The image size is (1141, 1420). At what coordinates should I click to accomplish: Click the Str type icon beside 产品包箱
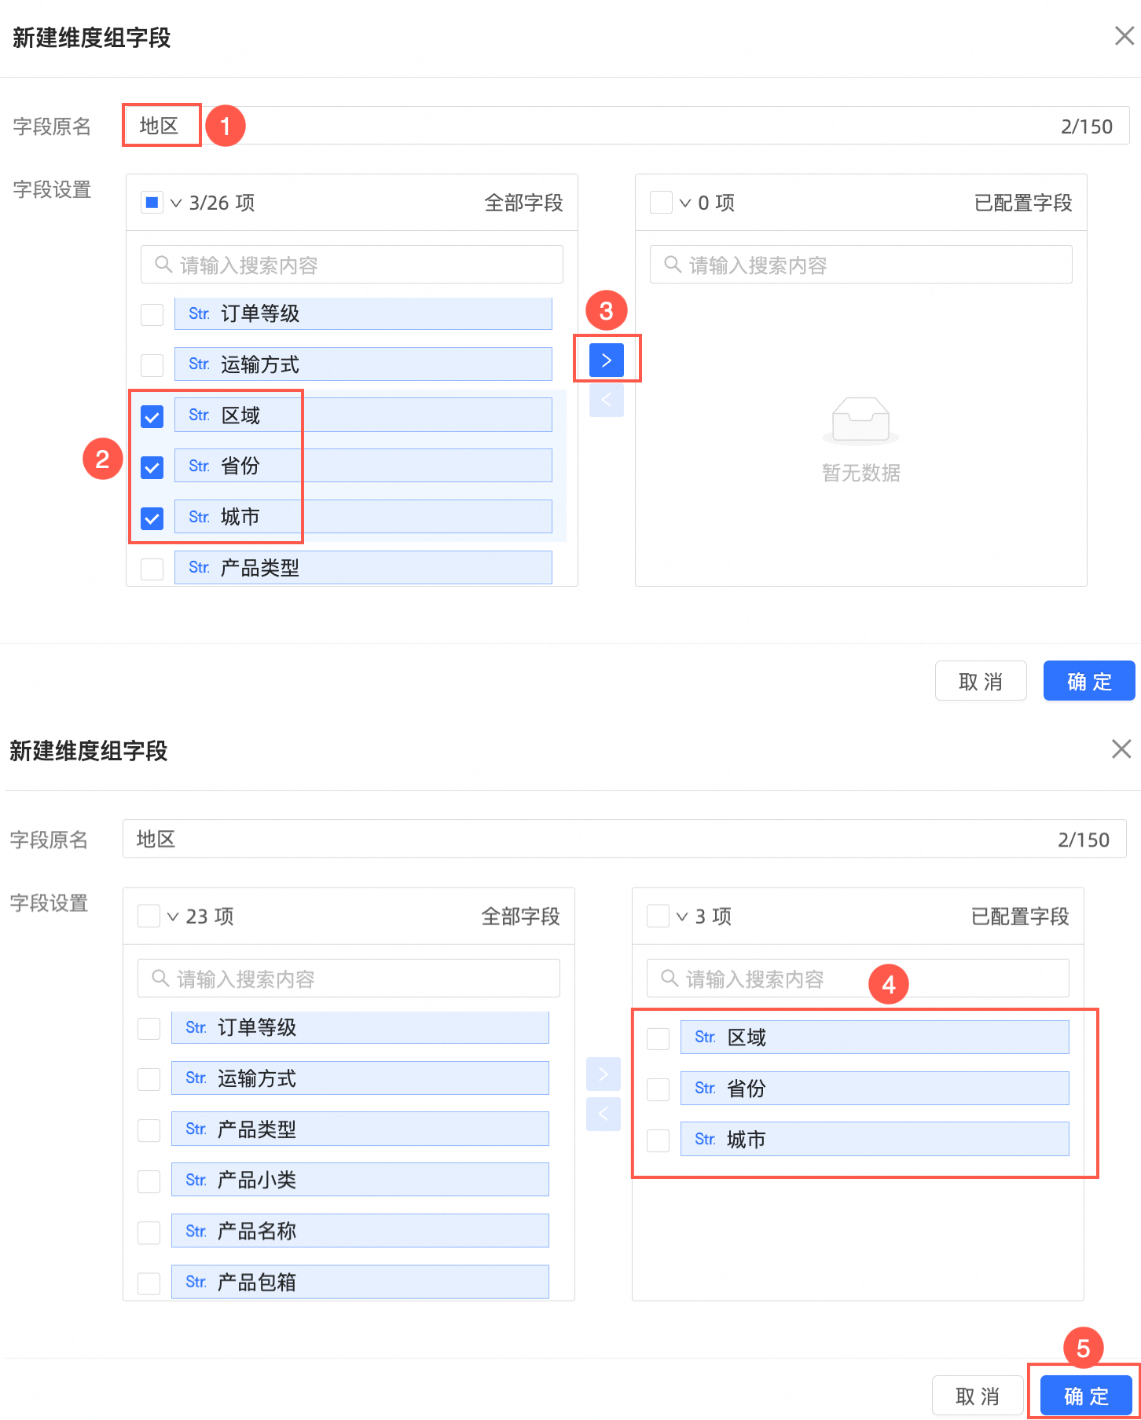[196, 1282]
